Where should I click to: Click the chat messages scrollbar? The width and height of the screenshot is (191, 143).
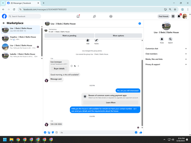(142, 93)
